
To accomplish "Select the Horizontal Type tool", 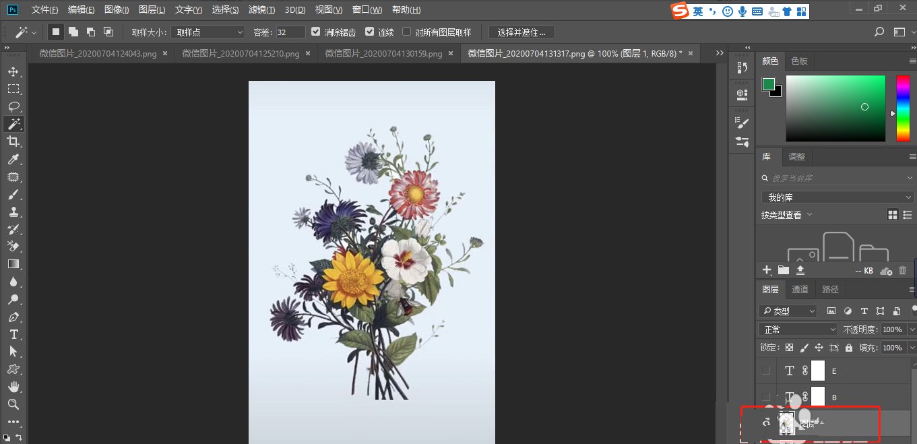I will pyautogui.click(x=14, y=334).
